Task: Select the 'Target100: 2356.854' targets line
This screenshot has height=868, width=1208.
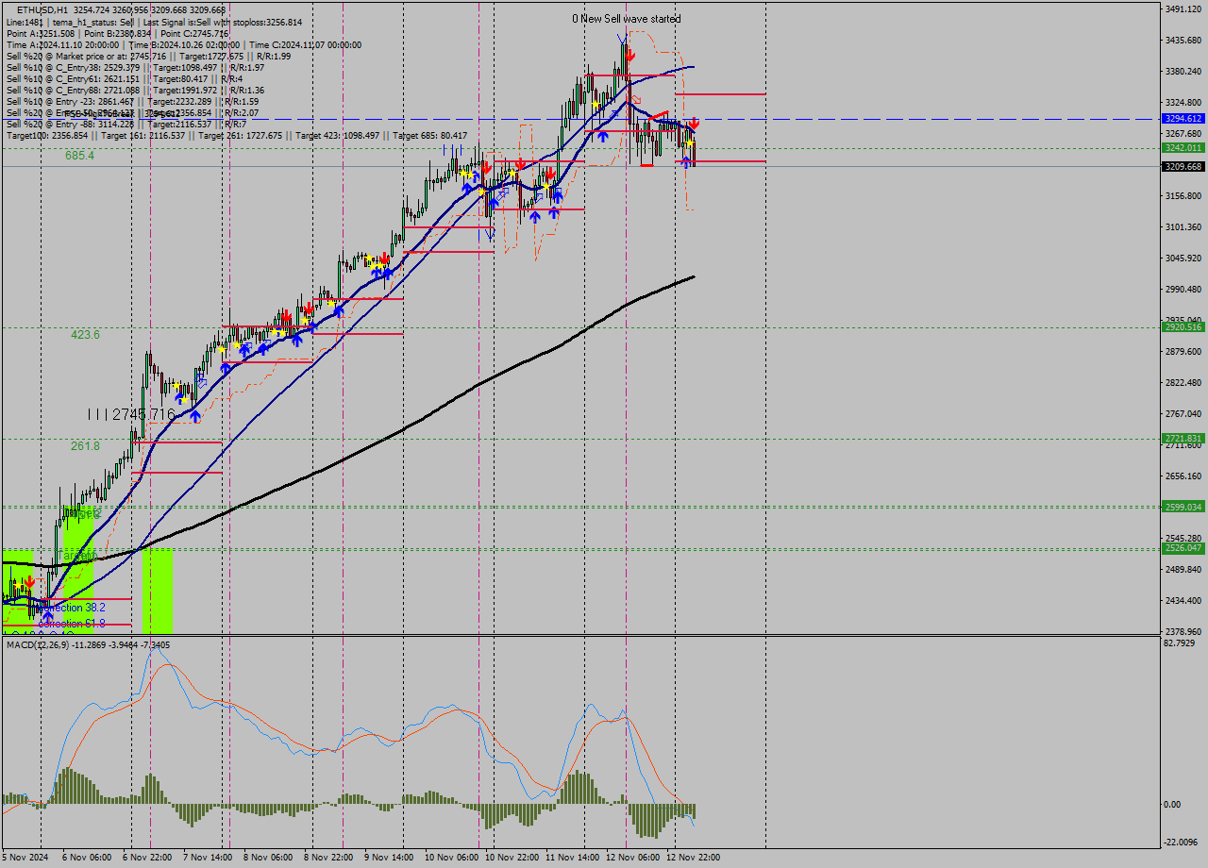Action: pyautogui.click(x=236, y=135)
